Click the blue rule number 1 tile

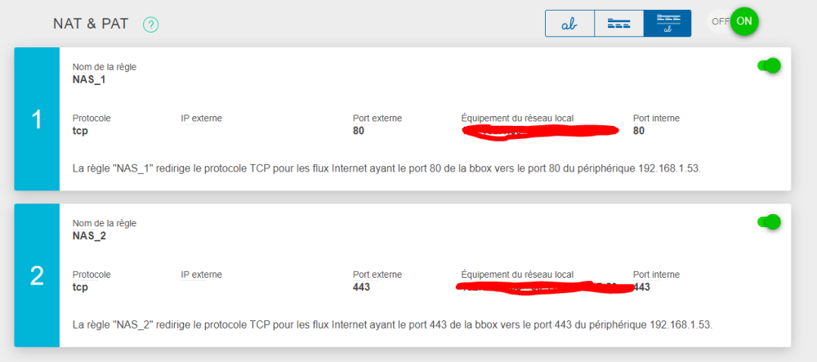pos(37,119)
